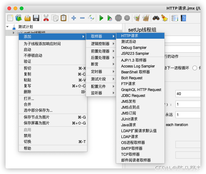Choose JSR223 Sampler
The width and height of the screenshot is (206, 174).
tap(140, 54)
